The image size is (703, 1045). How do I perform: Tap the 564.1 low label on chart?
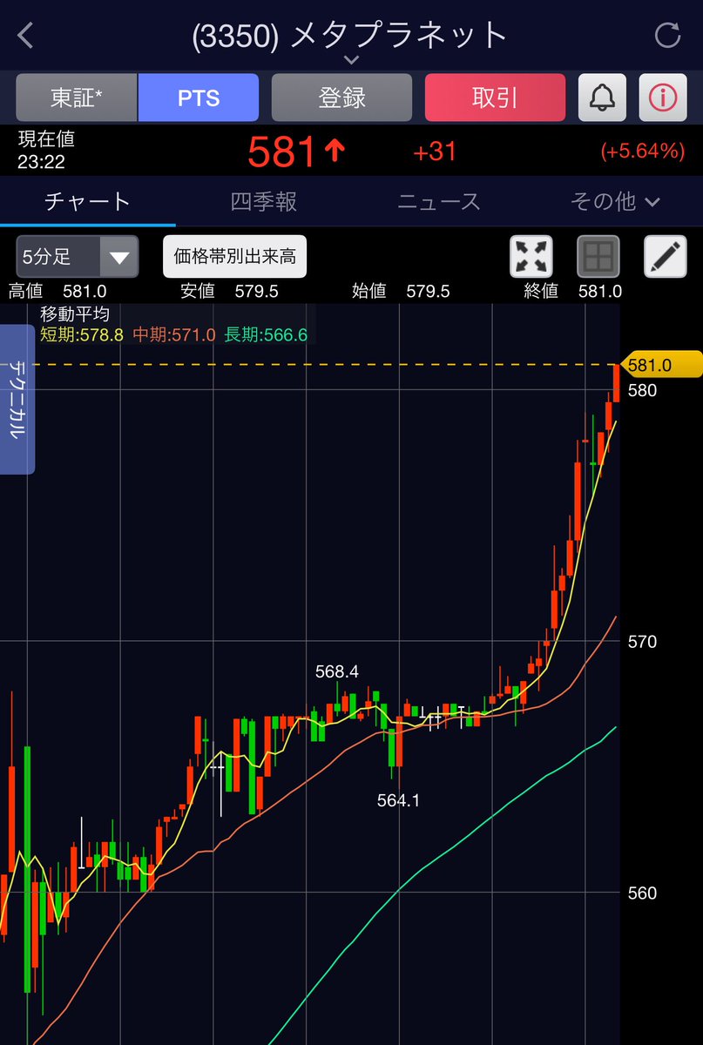398,800
